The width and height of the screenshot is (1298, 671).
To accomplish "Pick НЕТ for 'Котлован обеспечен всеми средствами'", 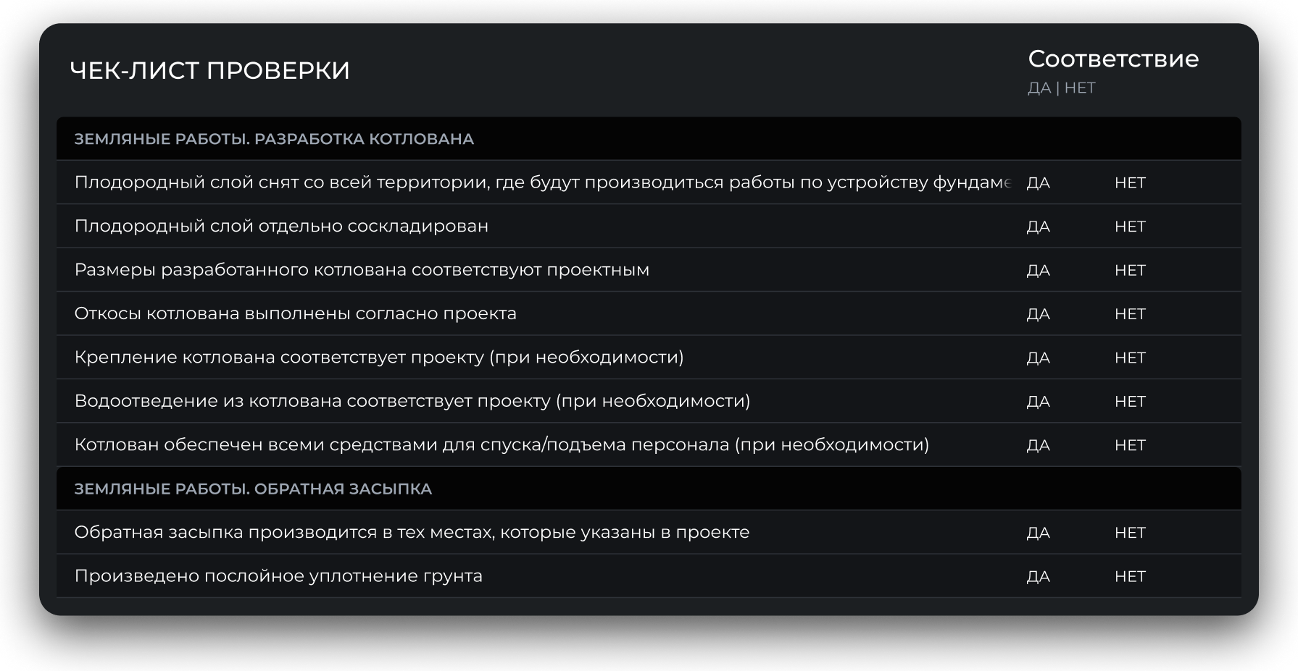I will tap(1130, 445).
